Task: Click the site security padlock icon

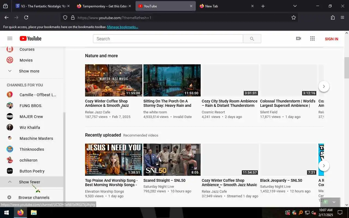Action: coord(73,17)
